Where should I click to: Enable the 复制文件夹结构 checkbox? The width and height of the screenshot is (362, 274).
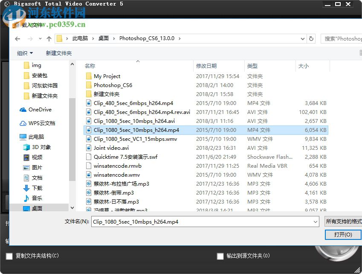coord(9,256)
